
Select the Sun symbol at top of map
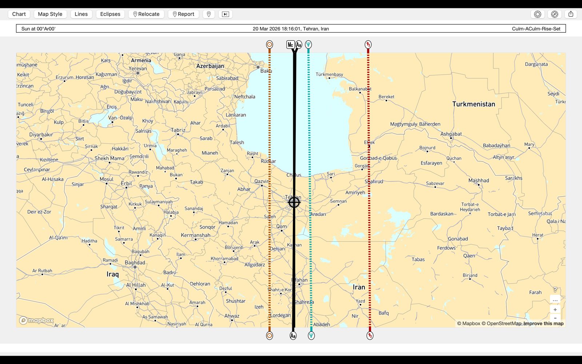pyautogui.click(x=269, y=44)
